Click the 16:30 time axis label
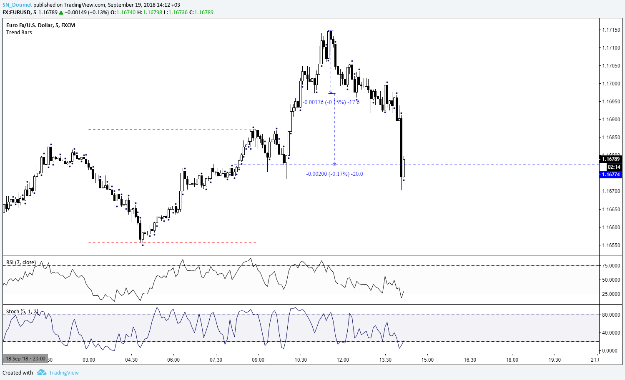Image resolution: width=625 pixels, height=380 pixels. [470, 360]
